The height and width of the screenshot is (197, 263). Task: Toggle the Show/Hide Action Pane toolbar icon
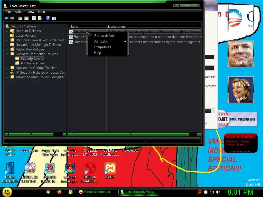click(54, 18)
